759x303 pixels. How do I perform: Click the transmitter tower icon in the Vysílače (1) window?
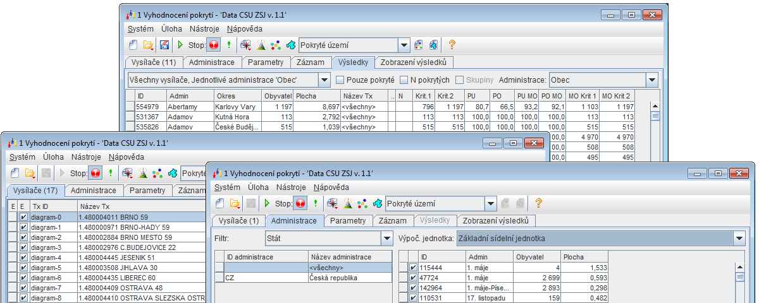coord(347,203)
